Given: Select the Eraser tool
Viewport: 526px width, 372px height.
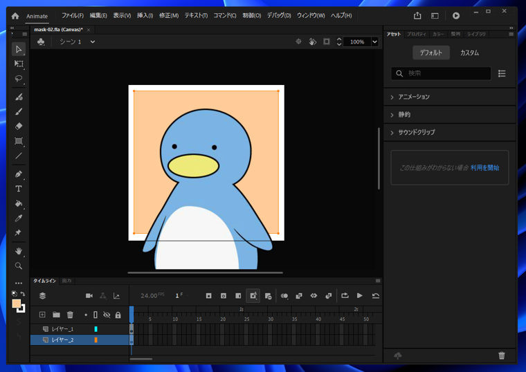Looking at the screenshot, I should (x=19, y=126).
